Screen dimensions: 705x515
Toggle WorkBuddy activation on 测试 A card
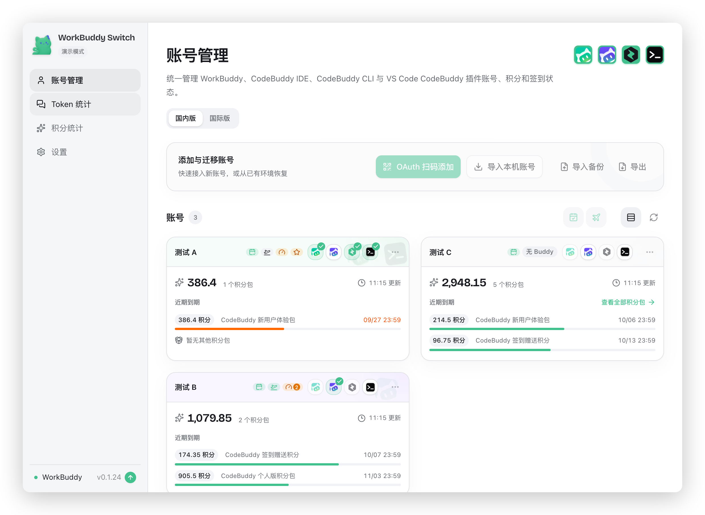click(x=315, y=252)
